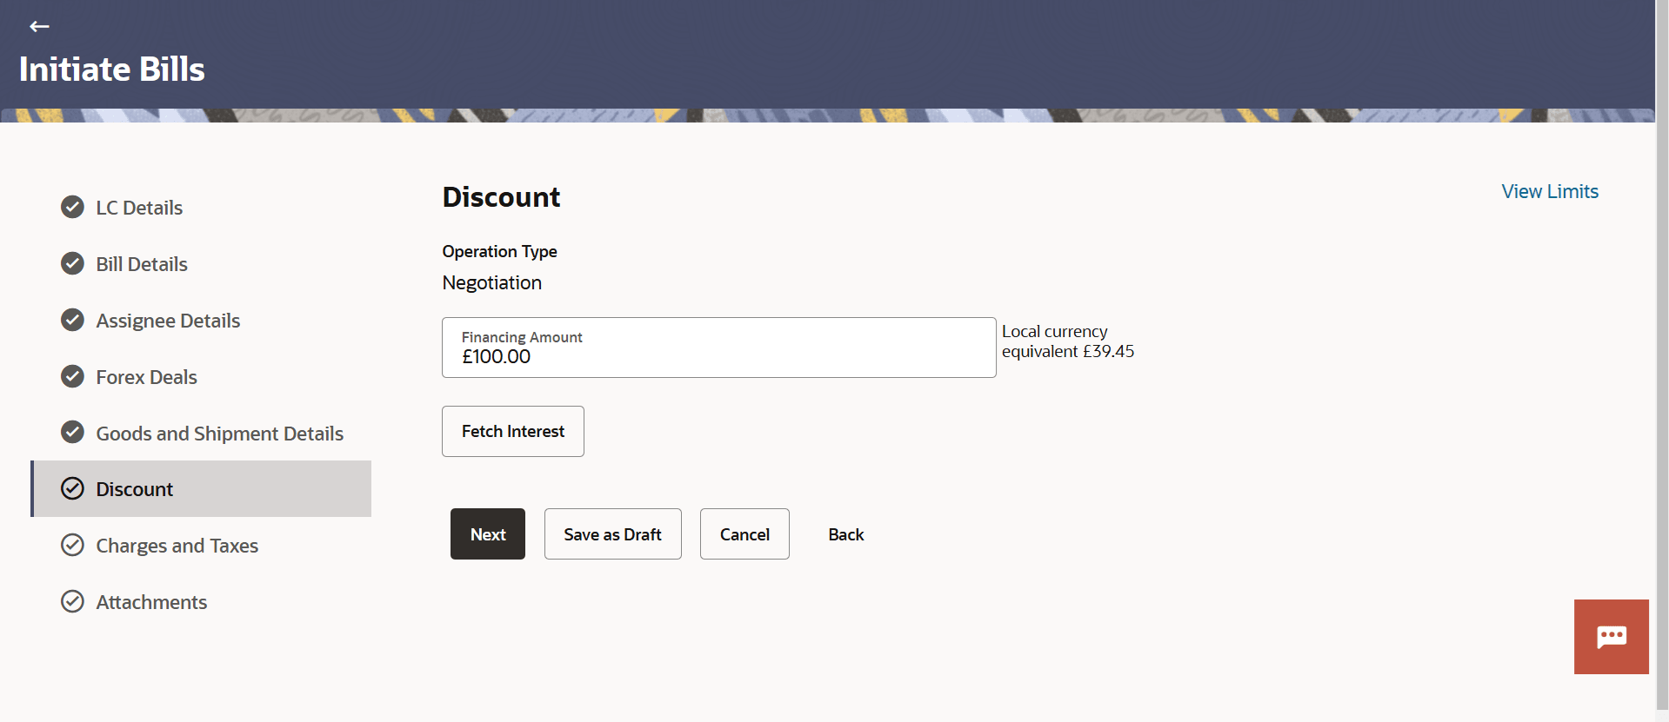The width and height of the screenshot is (1669, 722).
Task: Click the LC Details checkmark icon
Action: pos(72,207)
